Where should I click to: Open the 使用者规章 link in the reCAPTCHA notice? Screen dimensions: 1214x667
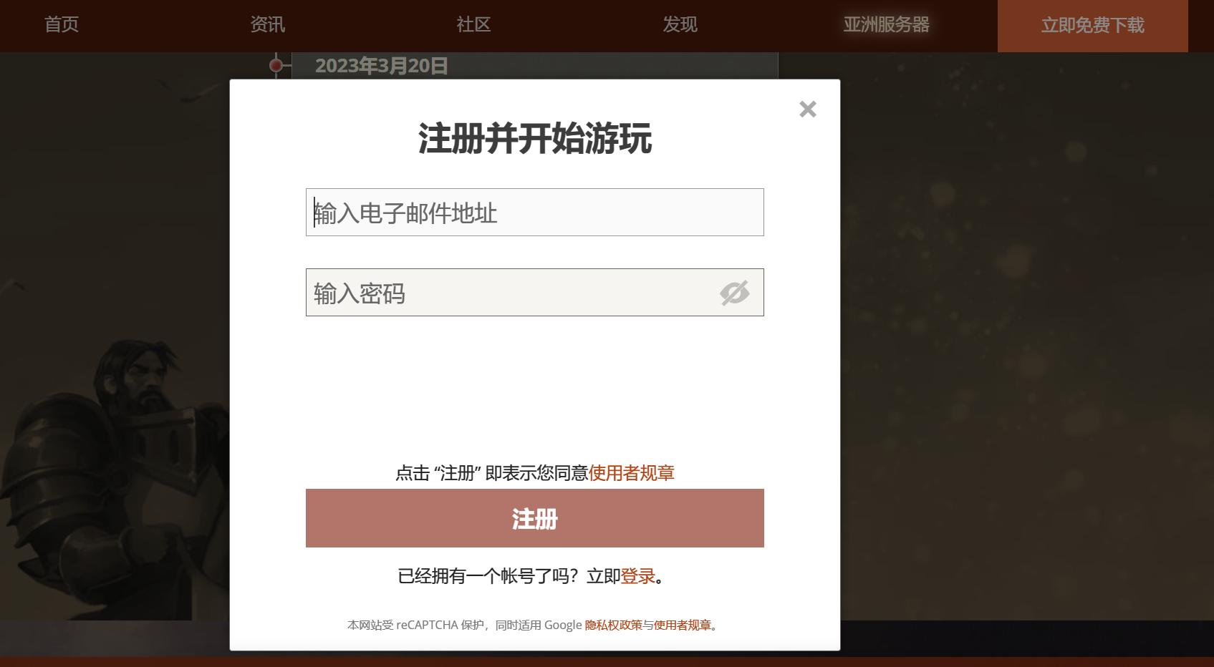pos(681,624)
